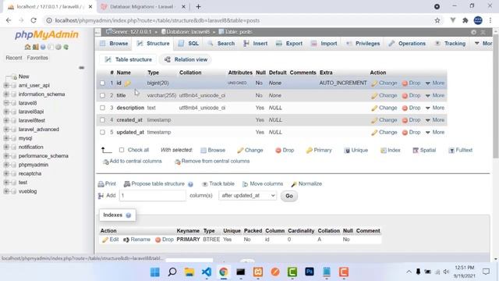This screenshot has height=281, width=499.
Task: Click Print table structure
Action: (x=107, y=184)
